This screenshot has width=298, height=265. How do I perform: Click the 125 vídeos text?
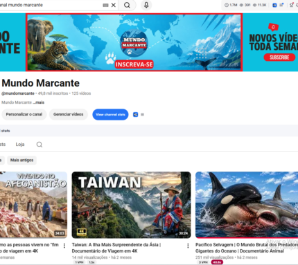(81, 93)
